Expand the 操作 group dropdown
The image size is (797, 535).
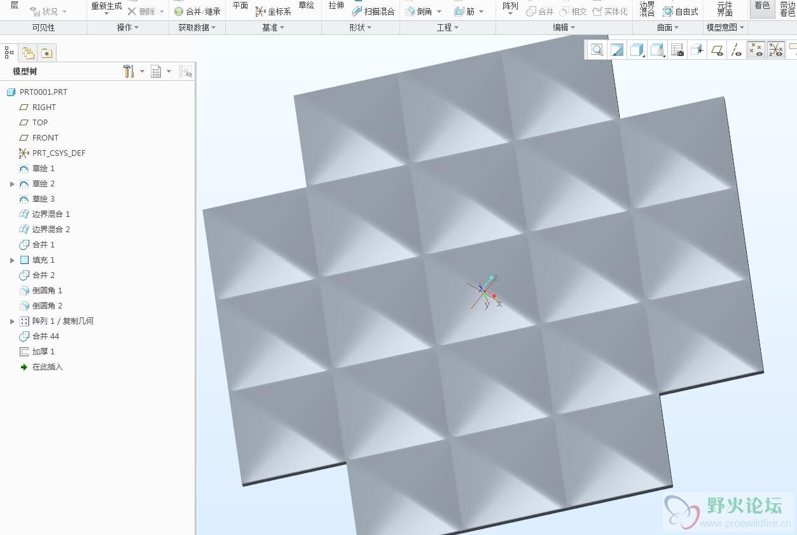[127, 27]
